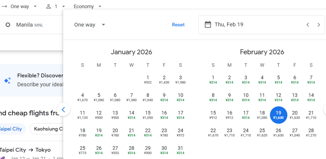Pick January 27 priced at ¥553

(x=115, y=150)
